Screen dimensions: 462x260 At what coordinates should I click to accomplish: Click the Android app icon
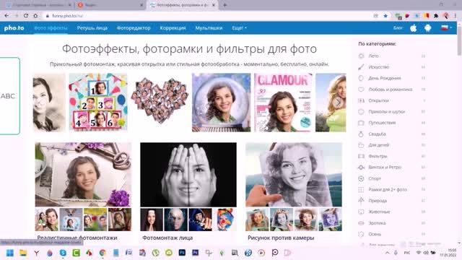[x=428, y=28]
